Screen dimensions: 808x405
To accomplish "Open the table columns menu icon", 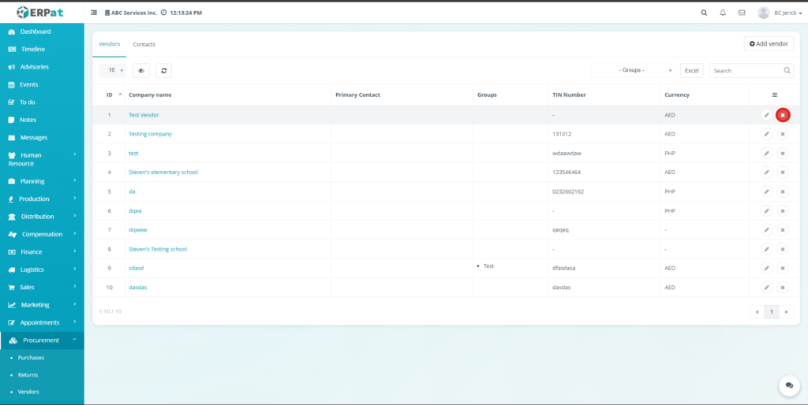I will [x=774, y=95].
